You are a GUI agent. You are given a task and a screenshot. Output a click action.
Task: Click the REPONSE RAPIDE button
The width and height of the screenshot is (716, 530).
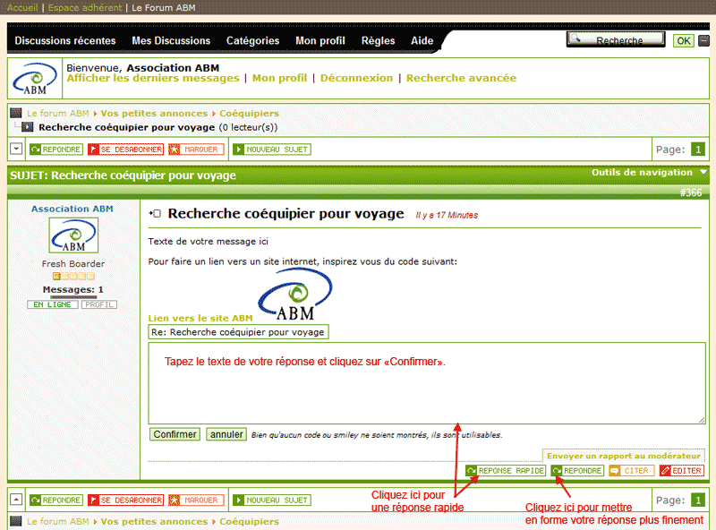pos(505,471)
